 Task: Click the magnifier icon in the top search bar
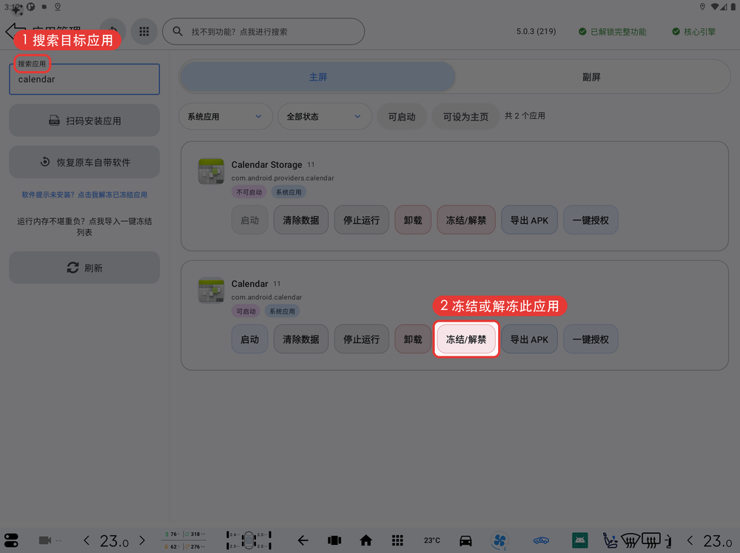[x=178, y=32]
